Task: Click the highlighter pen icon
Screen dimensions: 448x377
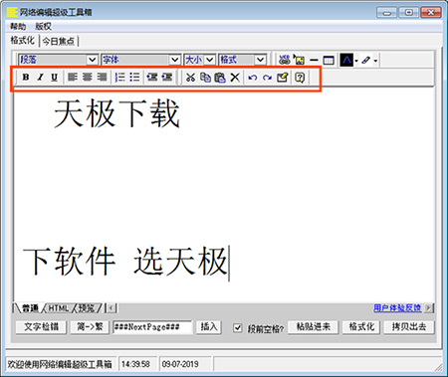Action: tap(365, 61)
